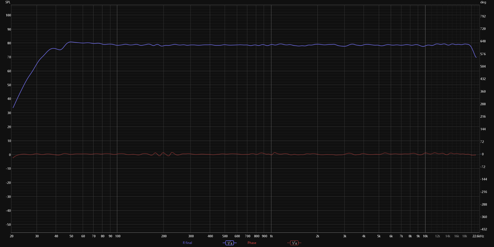The width and height of the screenshot is (494, 247).
Task: Click the "1k" frequency axis label
Action: pos(271,236)
